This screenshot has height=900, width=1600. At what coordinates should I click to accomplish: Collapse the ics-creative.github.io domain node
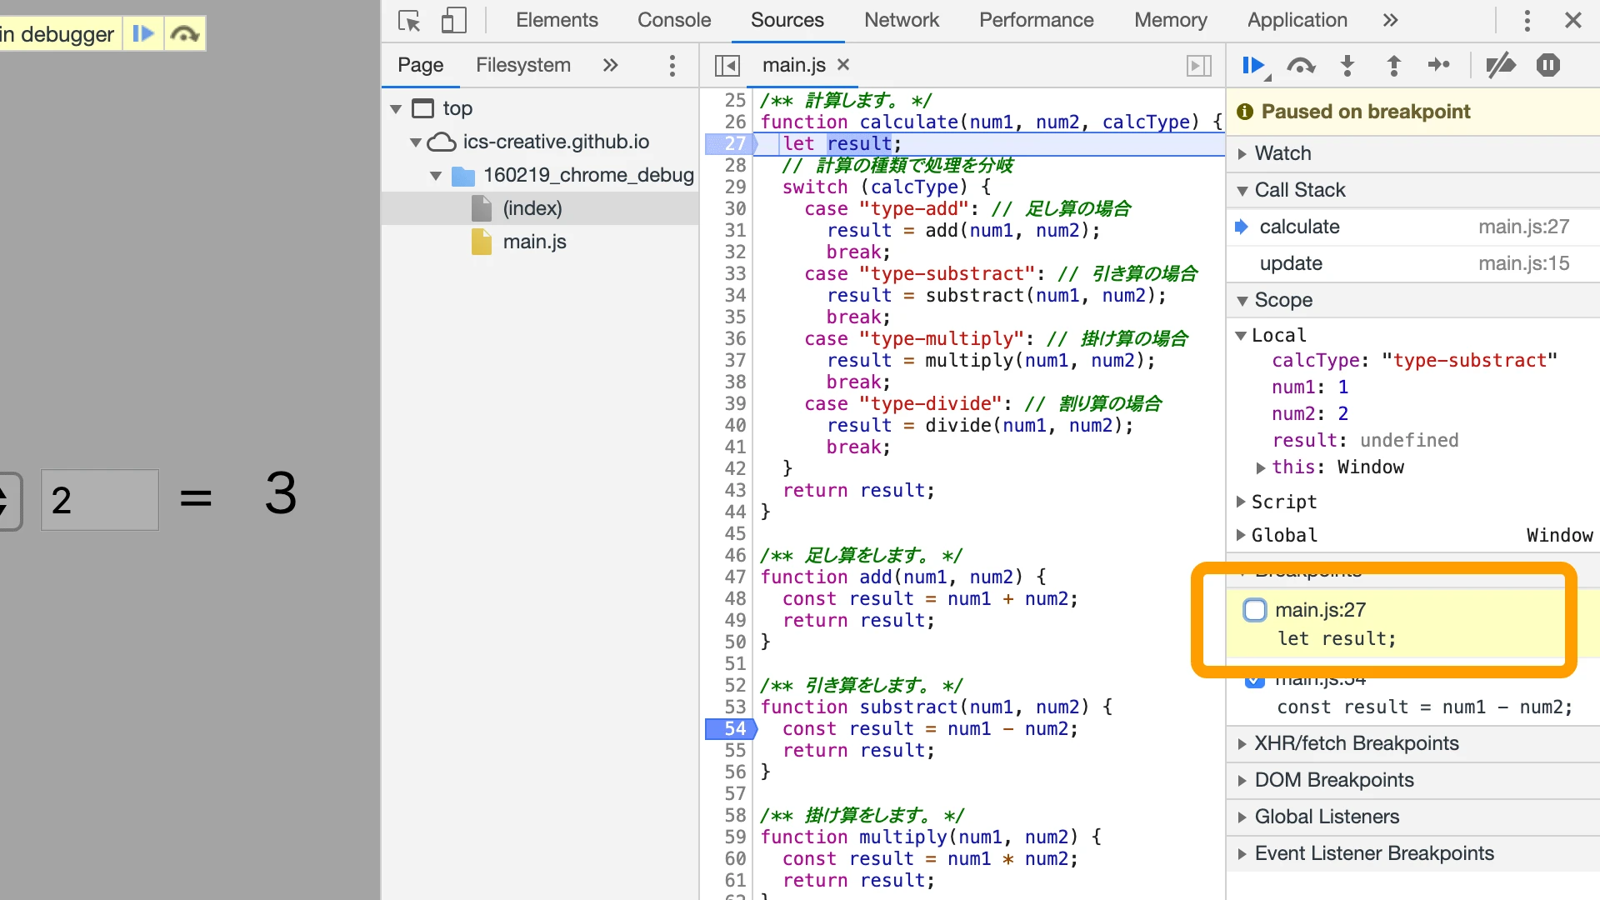416,142
